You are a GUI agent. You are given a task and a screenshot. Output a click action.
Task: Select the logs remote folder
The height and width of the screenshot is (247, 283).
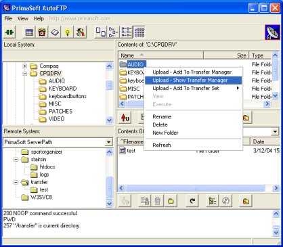(44, 175)
